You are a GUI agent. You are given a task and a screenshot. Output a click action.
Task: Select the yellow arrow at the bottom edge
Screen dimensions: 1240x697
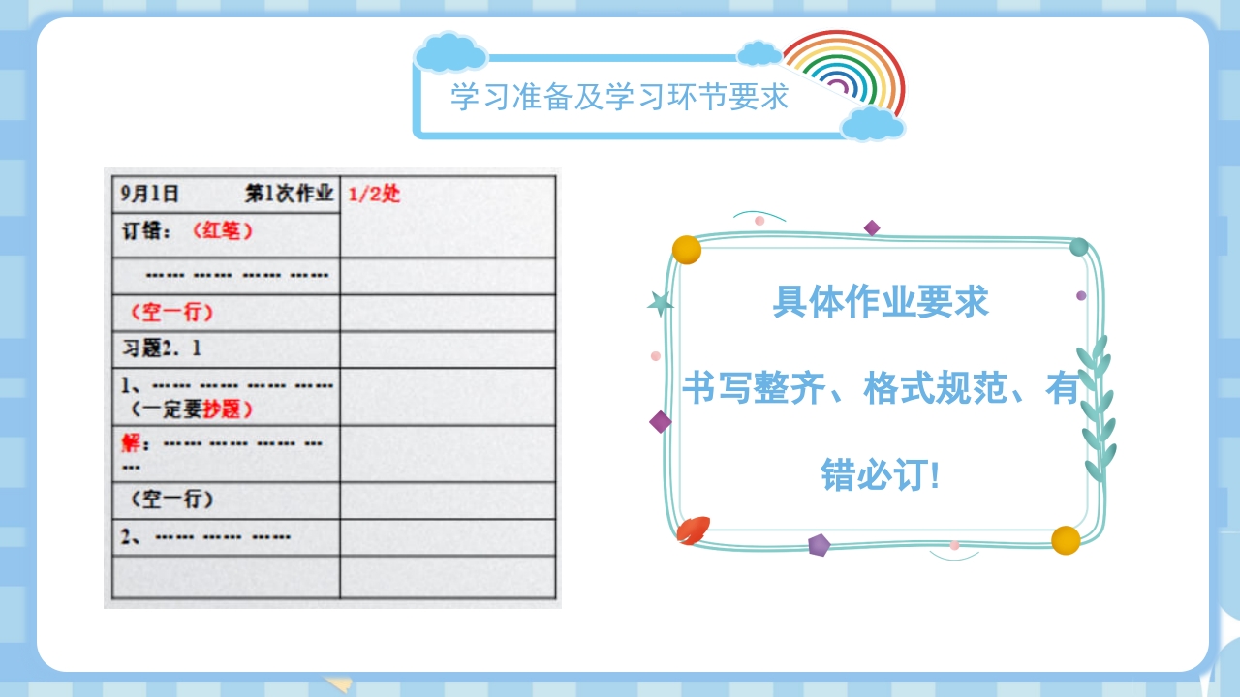[x=337, y=685]
